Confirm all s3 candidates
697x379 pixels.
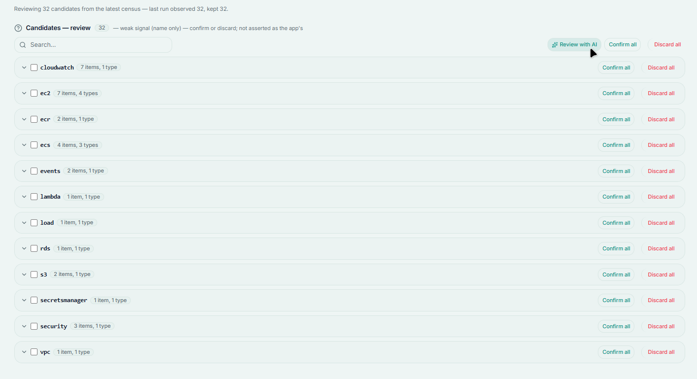tap(616, 275)
